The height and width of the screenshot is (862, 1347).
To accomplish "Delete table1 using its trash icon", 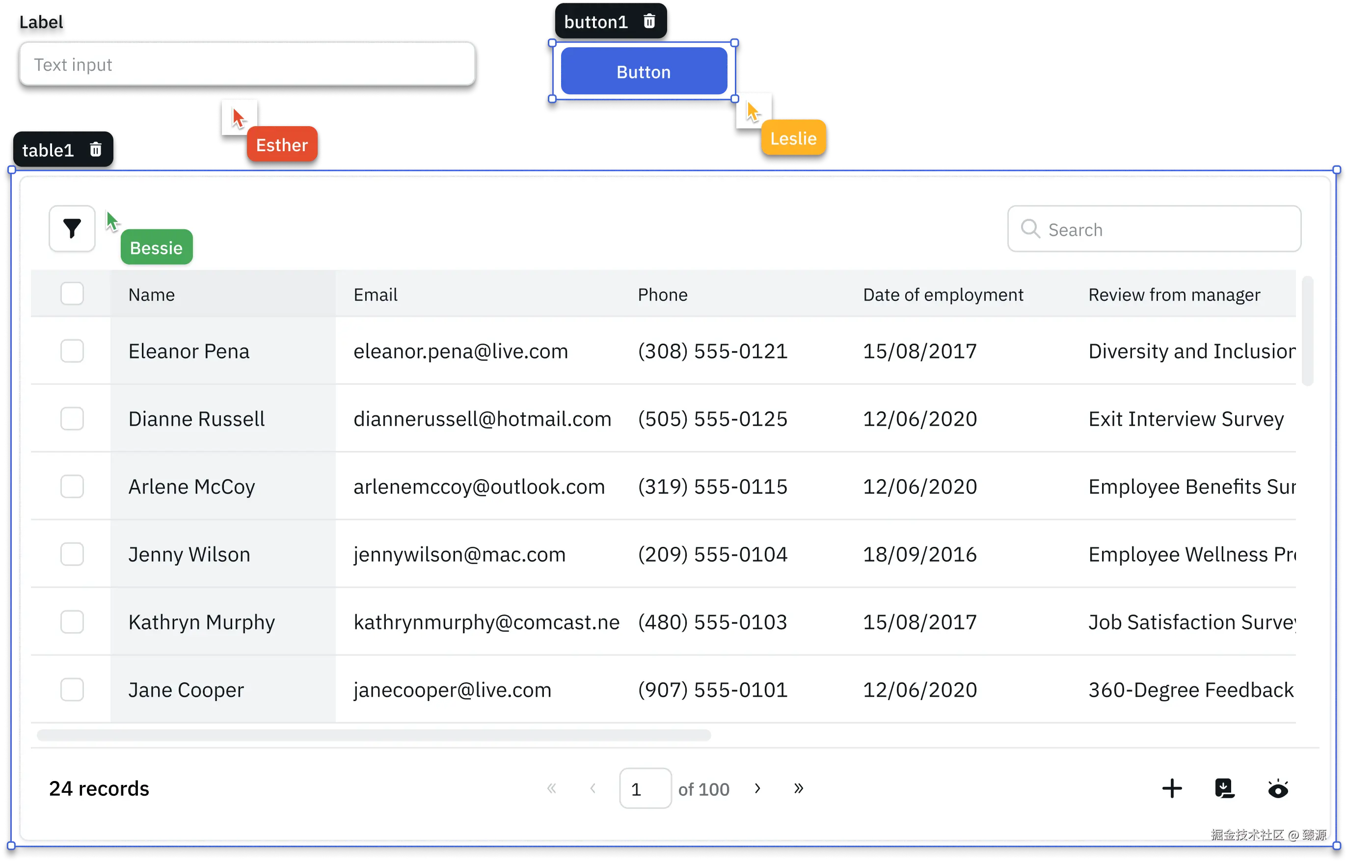I will click(96, 149).
